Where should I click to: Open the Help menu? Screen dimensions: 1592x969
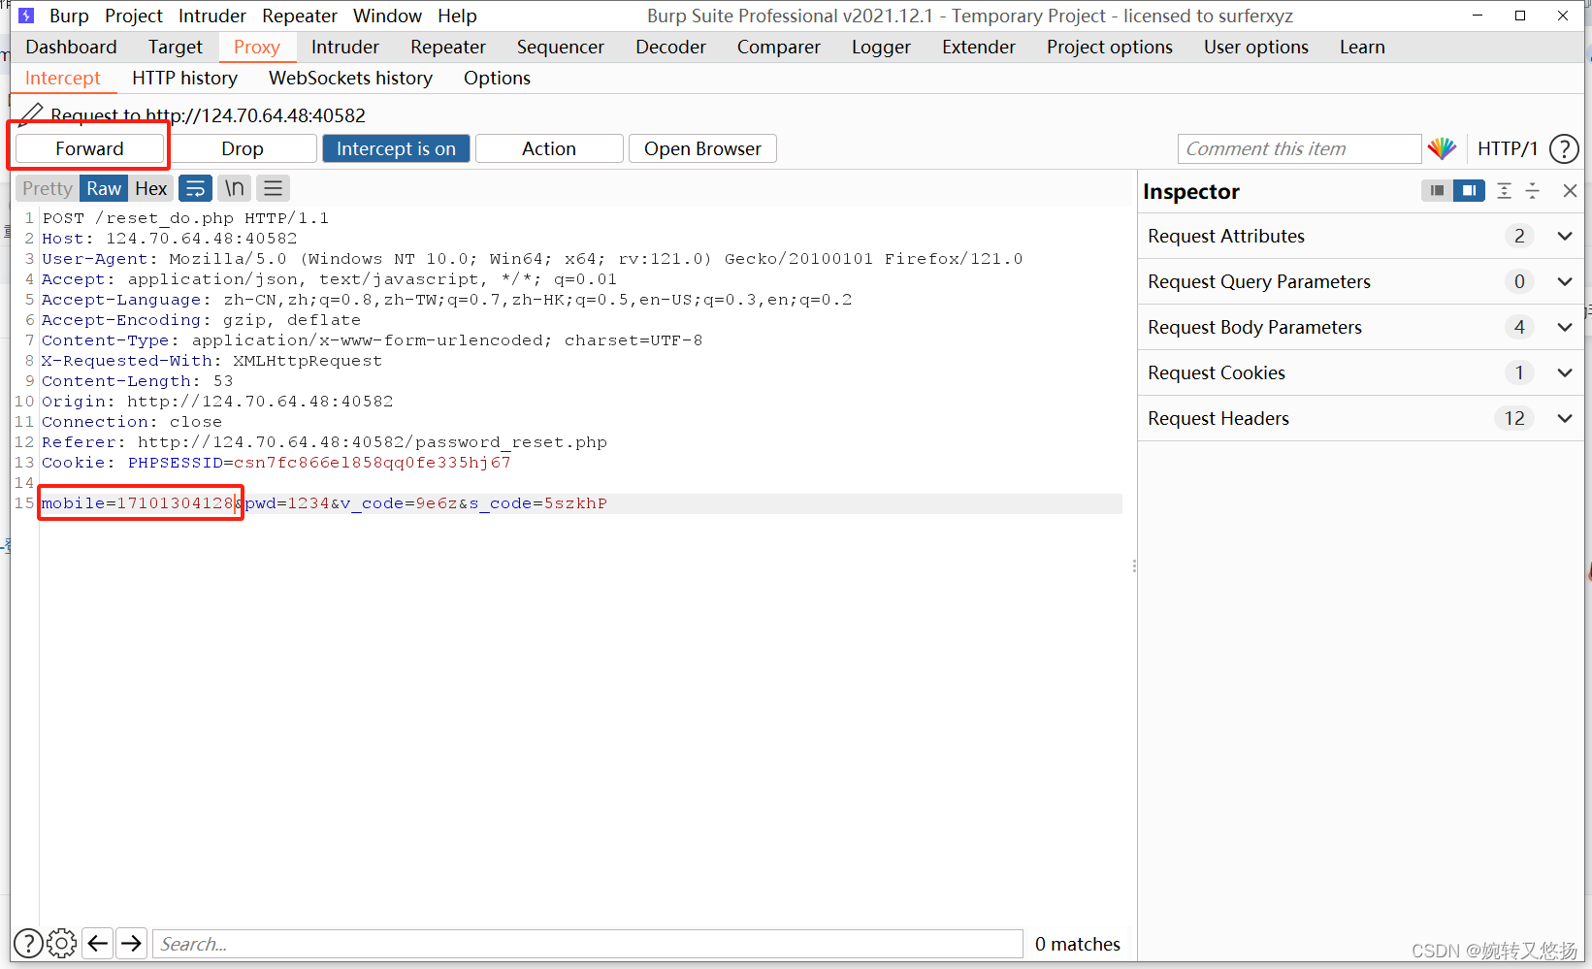457,16
